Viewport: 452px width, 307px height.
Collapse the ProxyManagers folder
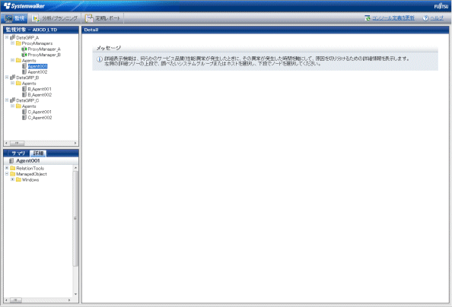(x=12, y=43)
